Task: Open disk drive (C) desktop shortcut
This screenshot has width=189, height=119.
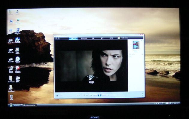Action: coord(11,41)
